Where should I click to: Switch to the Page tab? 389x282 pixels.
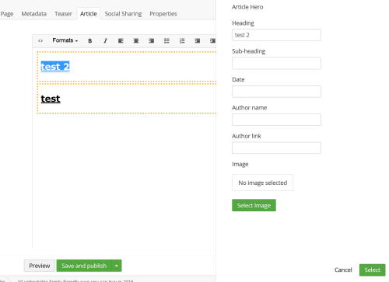7,14
